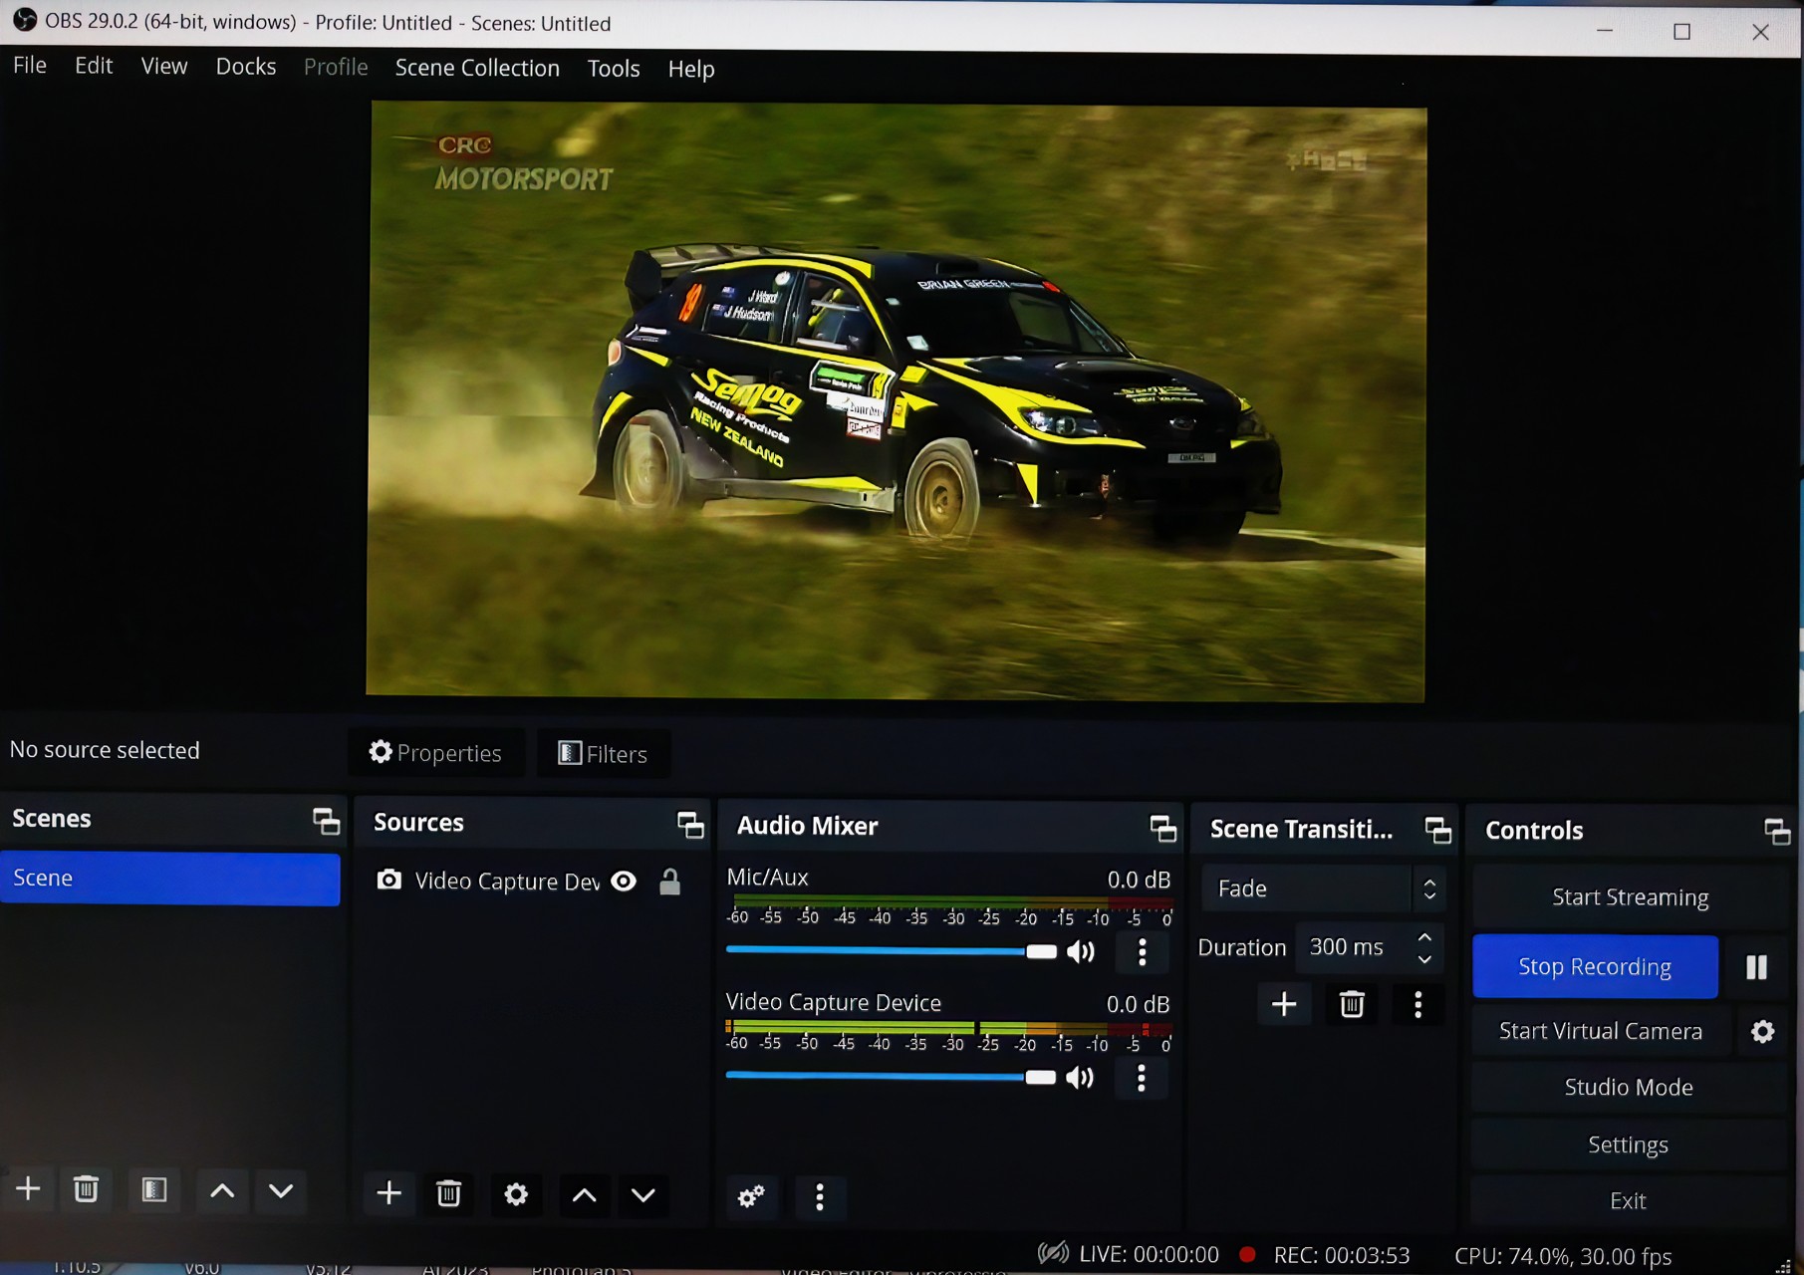Click the REC 00:03:53 status text
The height and width of the screenshot is (1275, 1804).
[x=1341, y=1255]
